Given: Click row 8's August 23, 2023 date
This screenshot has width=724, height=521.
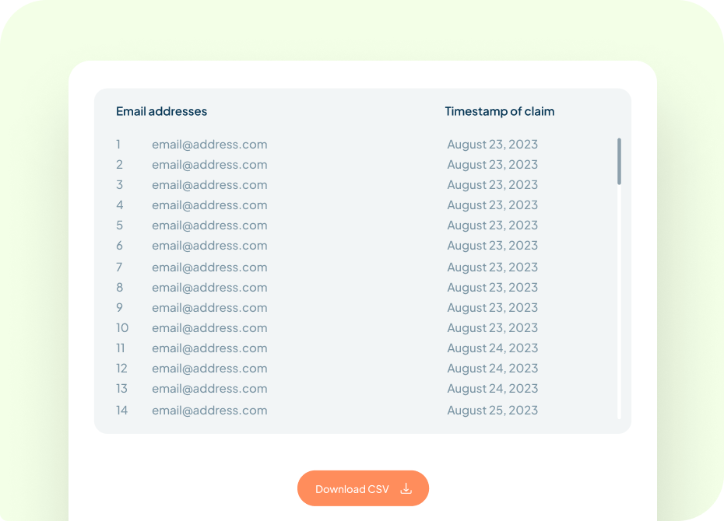Looking at the screenshot, I should (492, 288).
